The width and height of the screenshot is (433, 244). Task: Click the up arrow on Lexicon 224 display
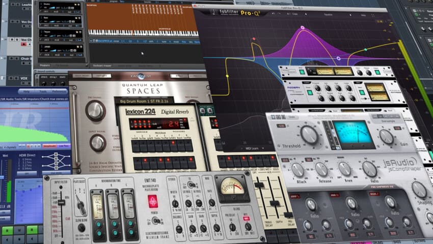[192, 119]
